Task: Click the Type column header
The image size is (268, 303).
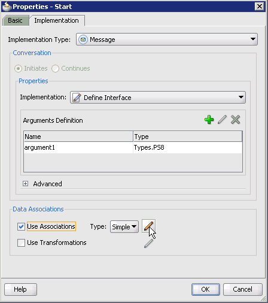Action: pyautogui.click(x=188, y=137)
